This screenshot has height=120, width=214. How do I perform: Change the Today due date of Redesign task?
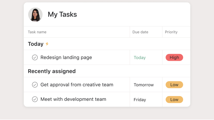140,58
